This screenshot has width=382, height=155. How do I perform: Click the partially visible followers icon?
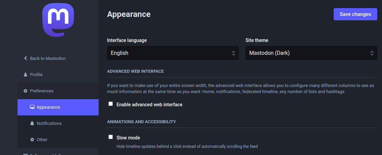[x=25, y=154]
